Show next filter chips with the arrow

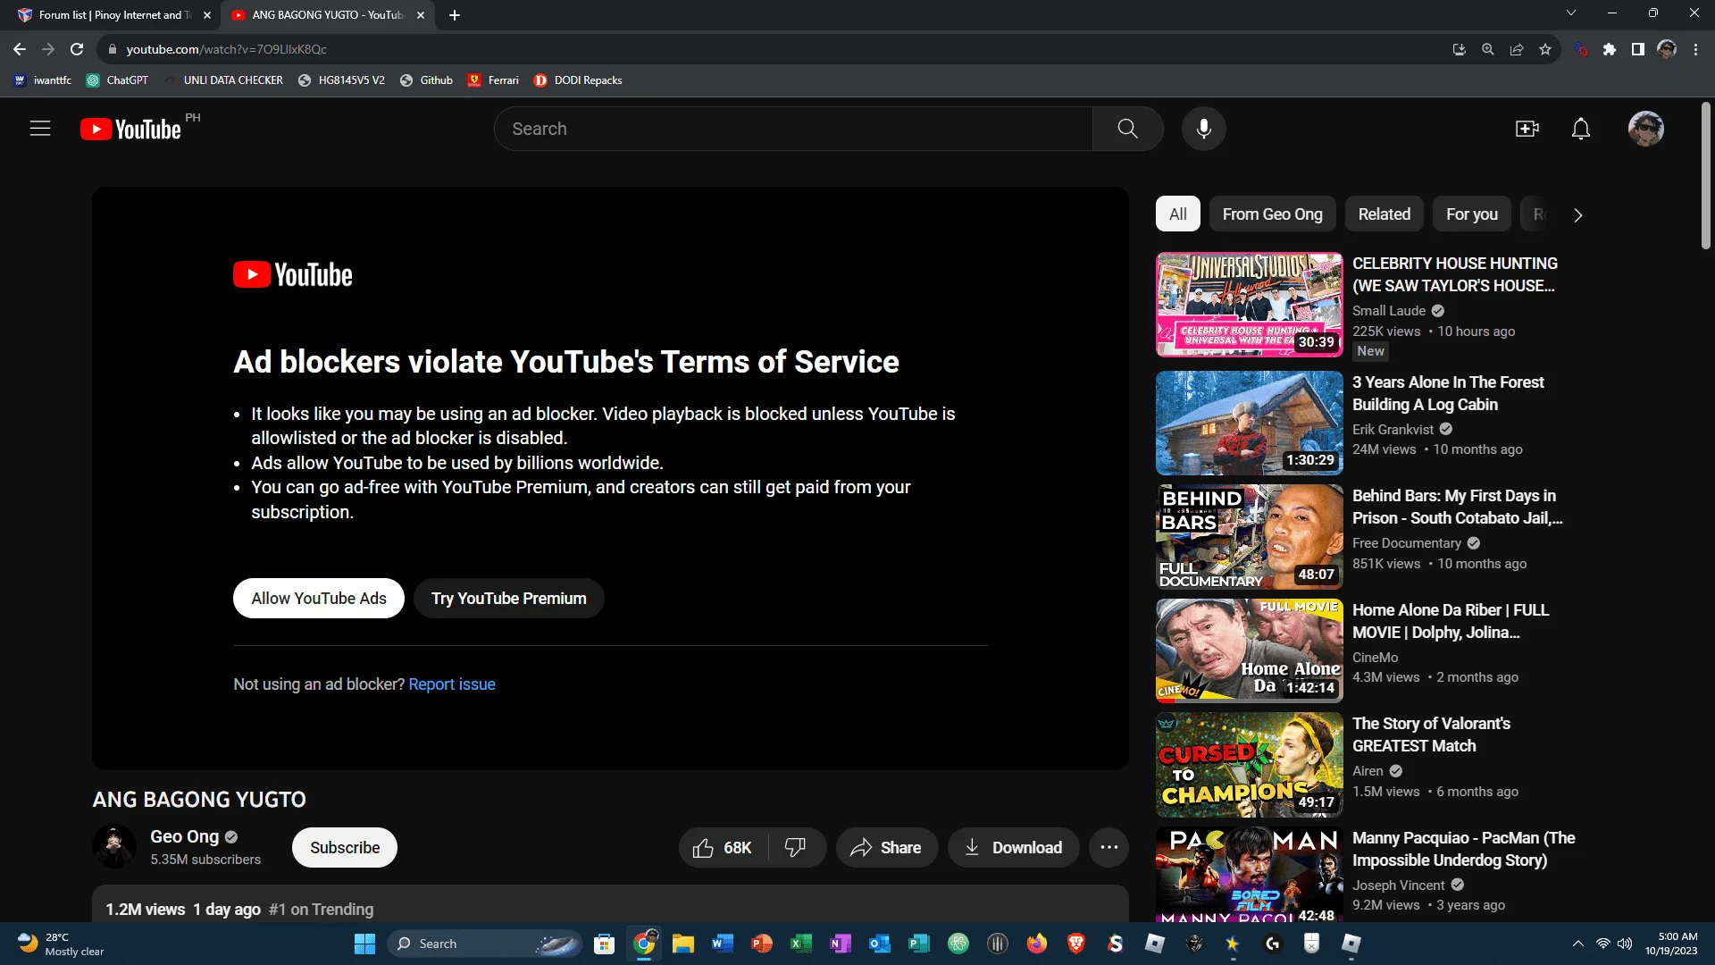coord(1578,215)
